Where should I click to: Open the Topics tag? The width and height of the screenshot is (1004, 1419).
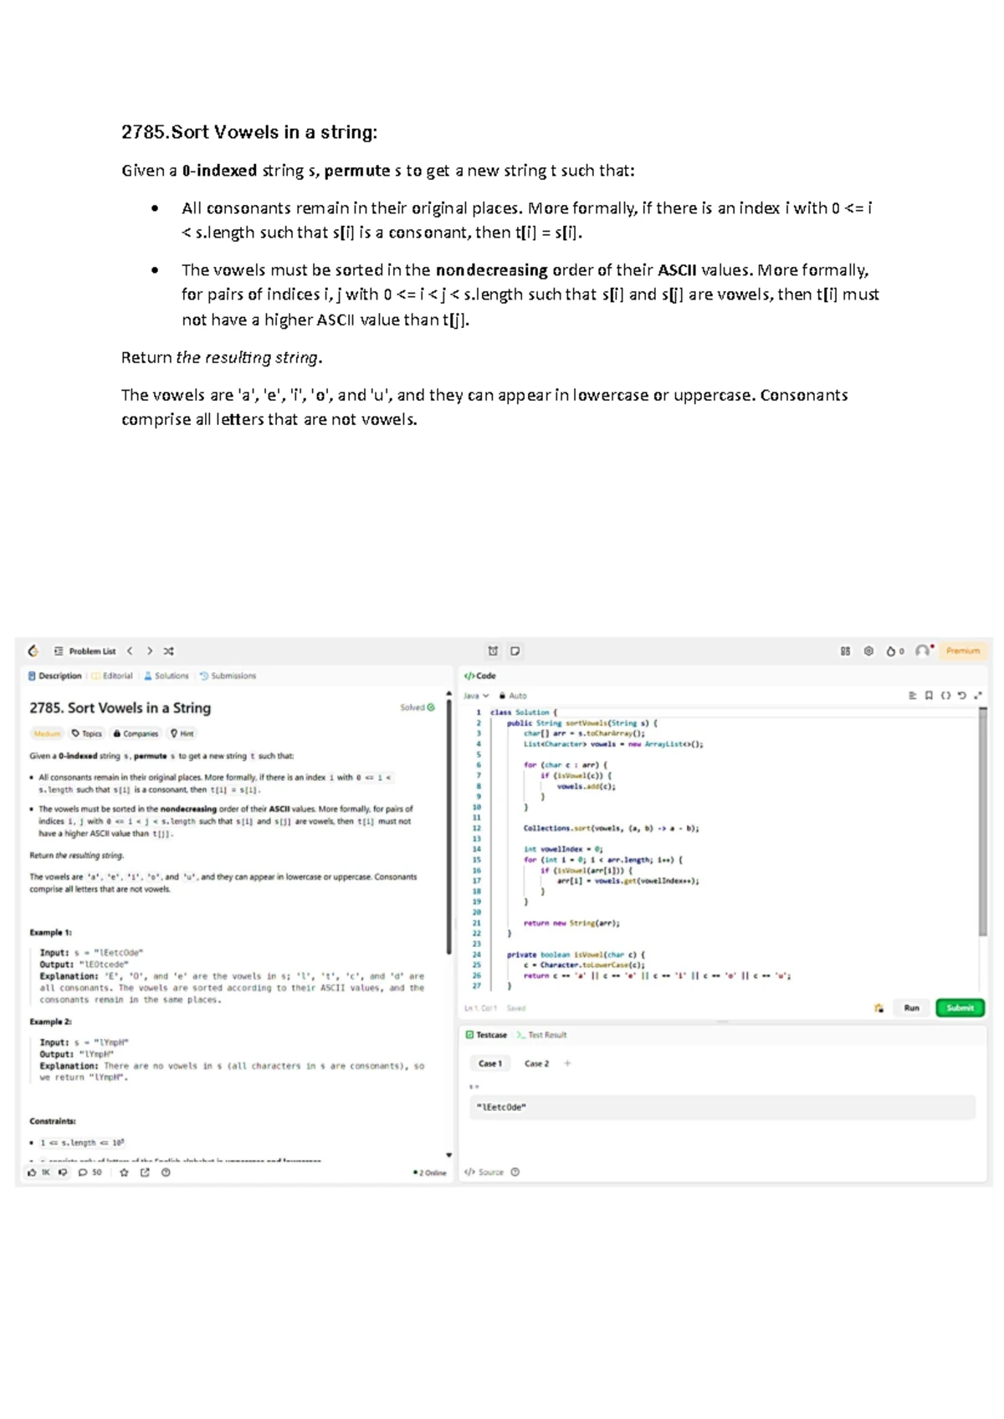point(87,734)
